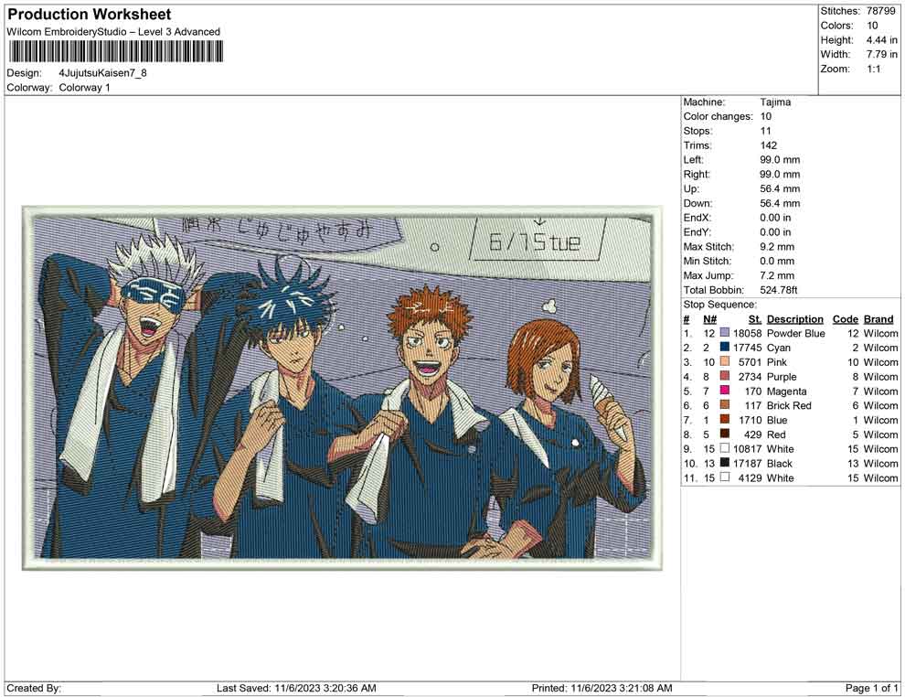Click the Created By label
905x697 pixels.
(x=34, y=688)
